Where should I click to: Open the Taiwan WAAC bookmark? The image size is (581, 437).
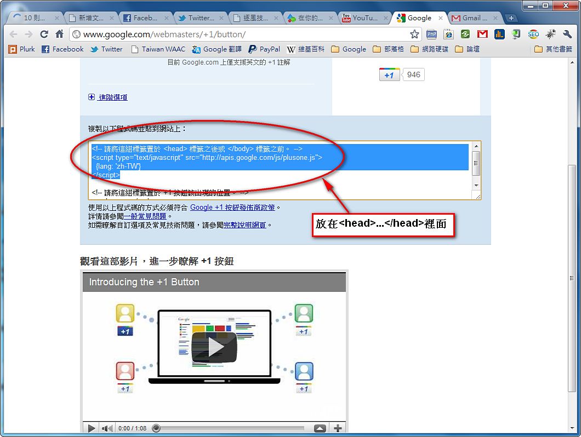click(158, 49)
